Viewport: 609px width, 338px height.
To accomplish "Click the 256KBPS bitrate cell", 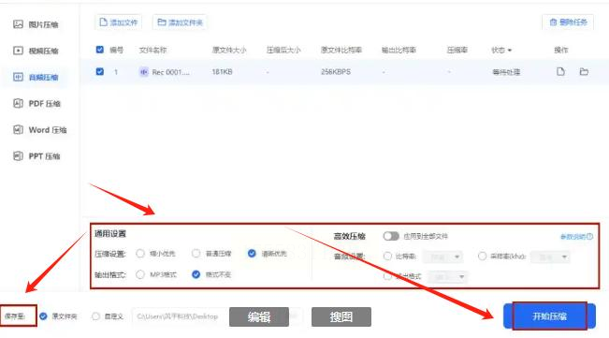I will point(336,72).
